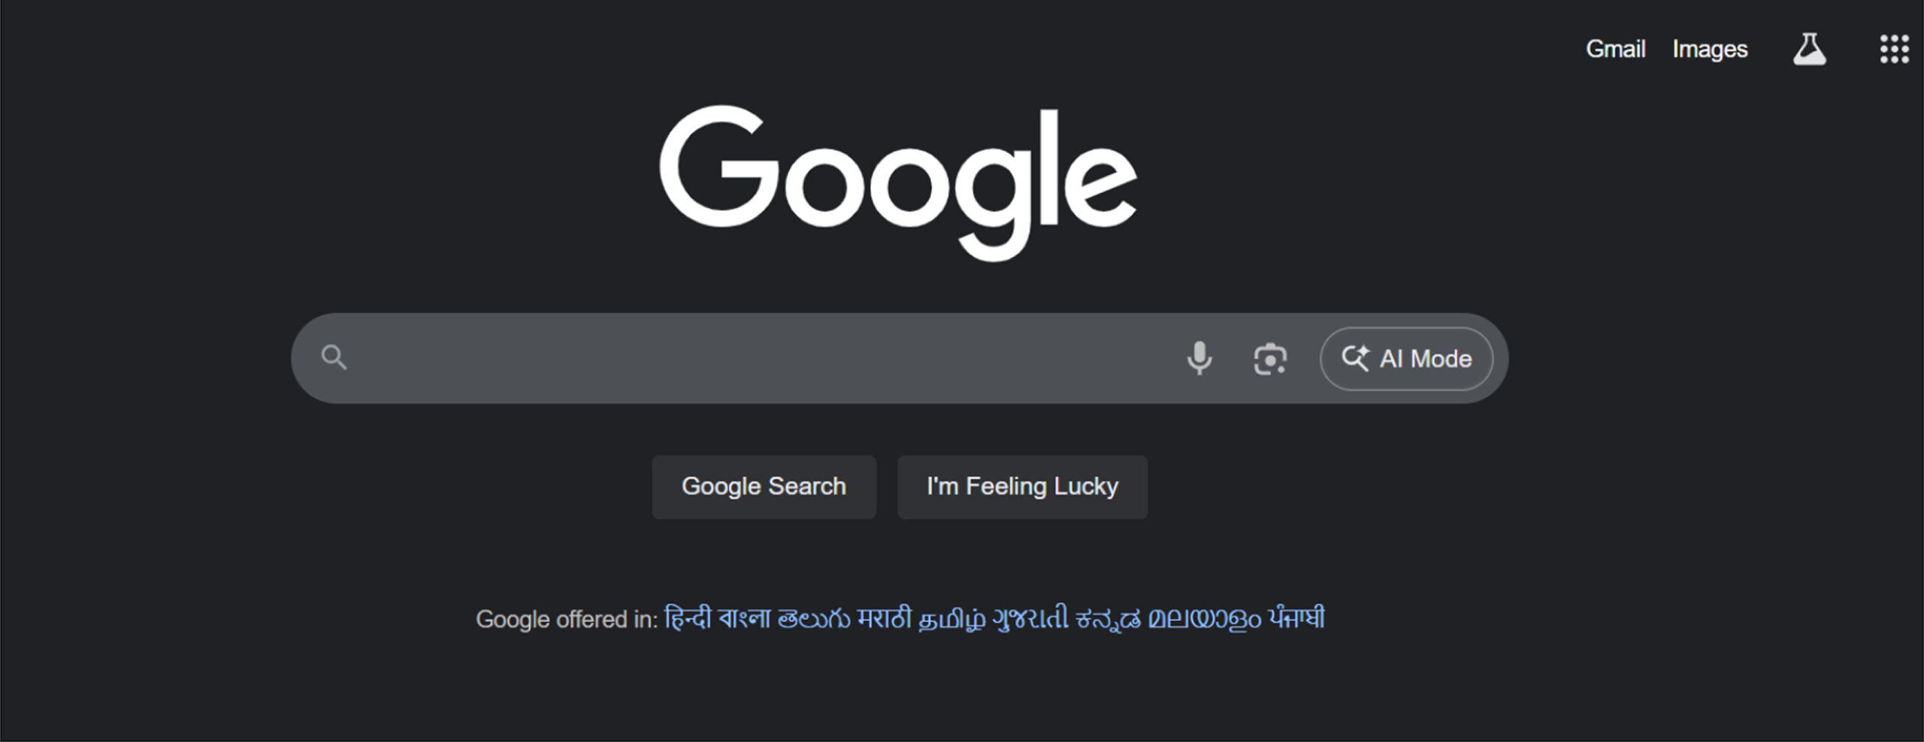
Task: Click inside the search input field
Action: (676, 358)
